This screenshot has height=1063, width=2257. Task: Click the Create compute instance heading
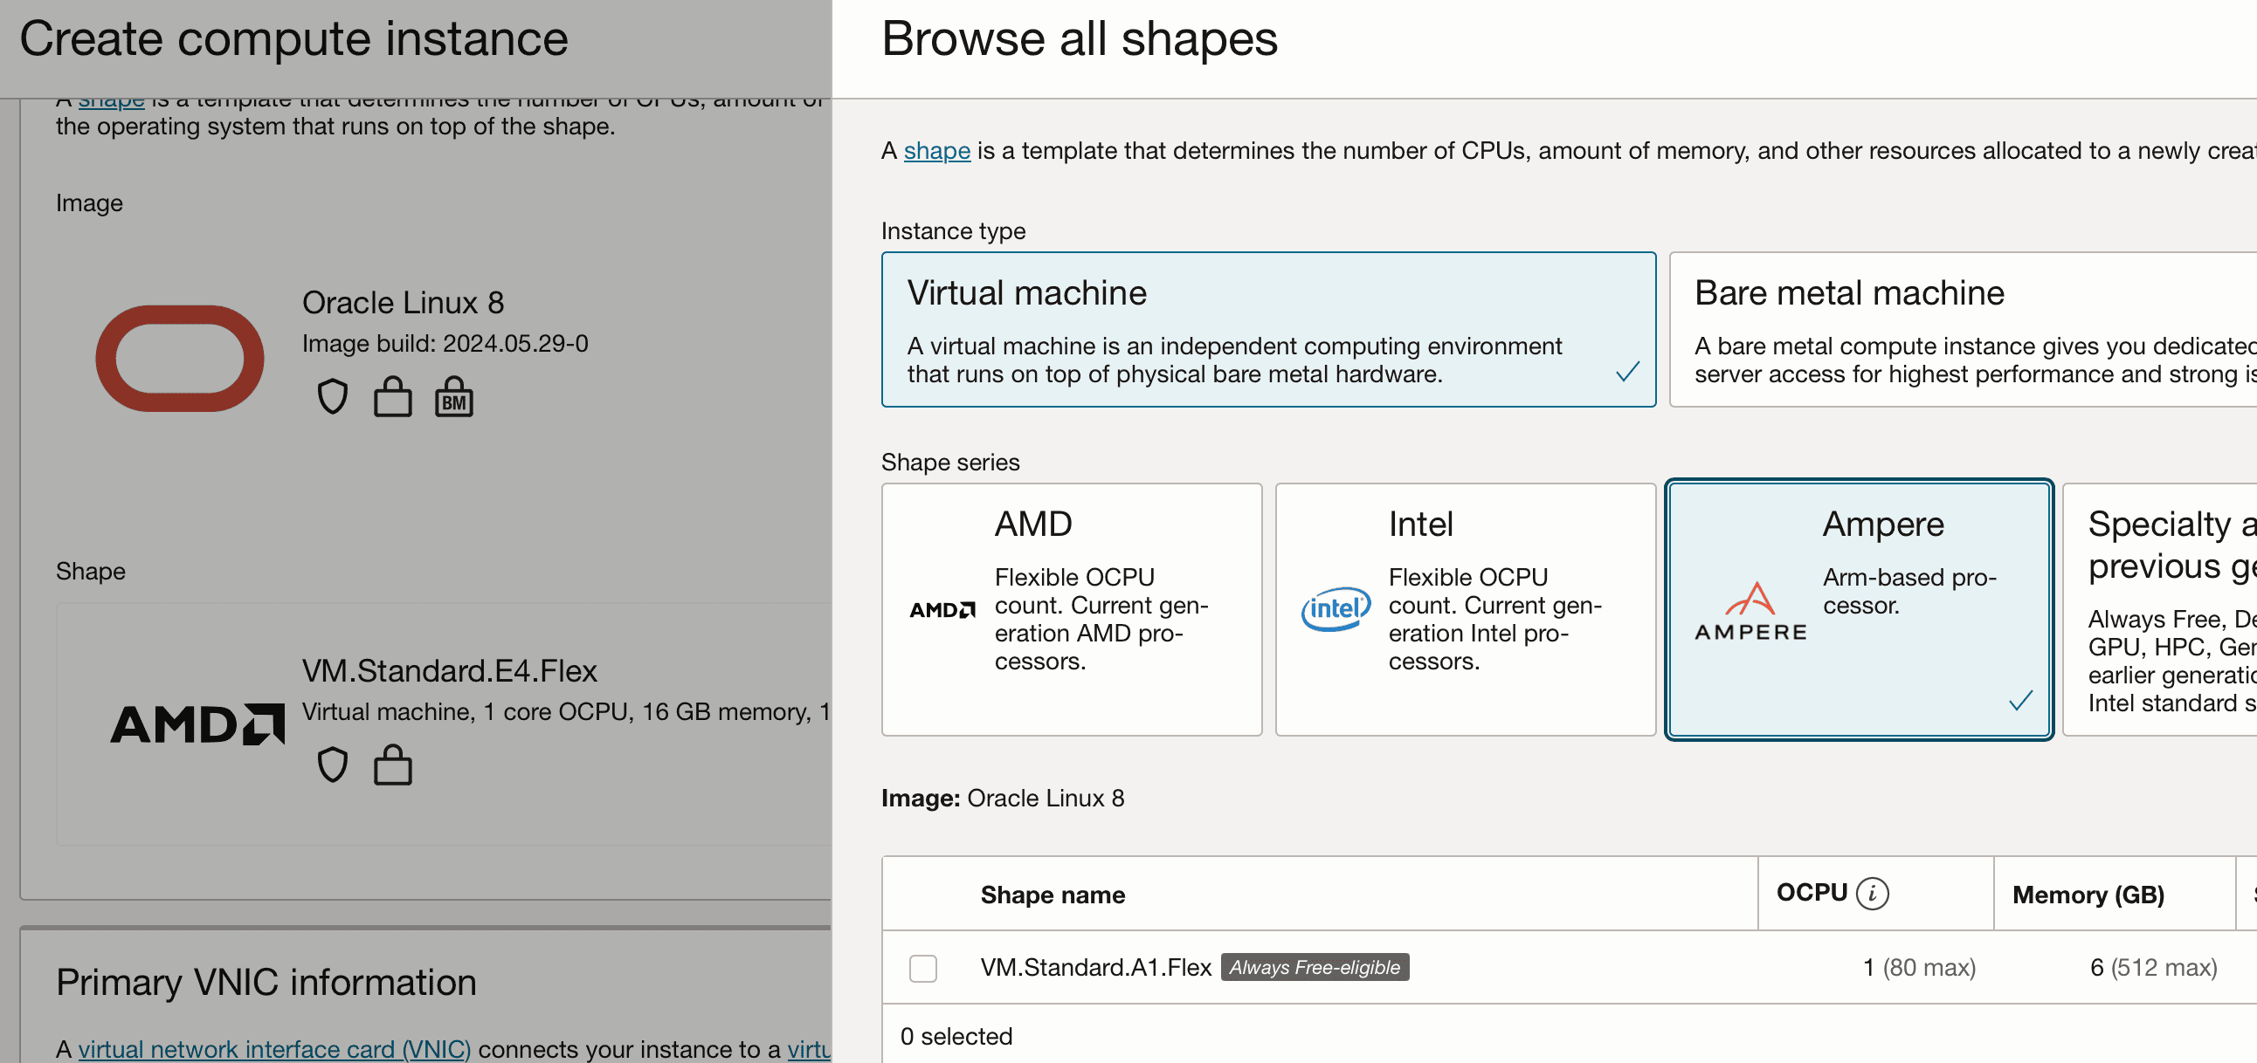tap(293, 39)
